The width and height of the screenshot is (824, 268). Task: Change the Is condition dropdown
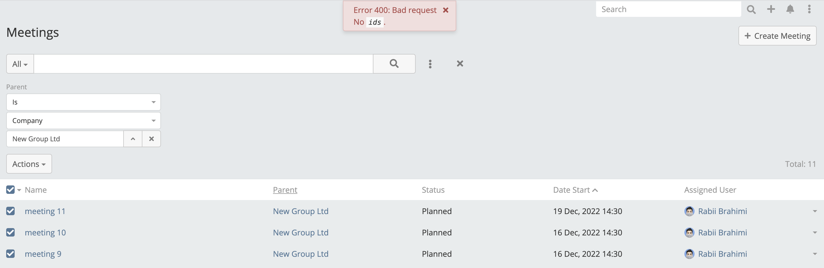tap(83, 102)
